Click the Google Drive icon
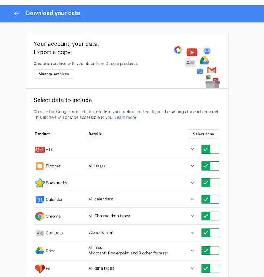This screenshot has width=264, height=277. point(40,251)
